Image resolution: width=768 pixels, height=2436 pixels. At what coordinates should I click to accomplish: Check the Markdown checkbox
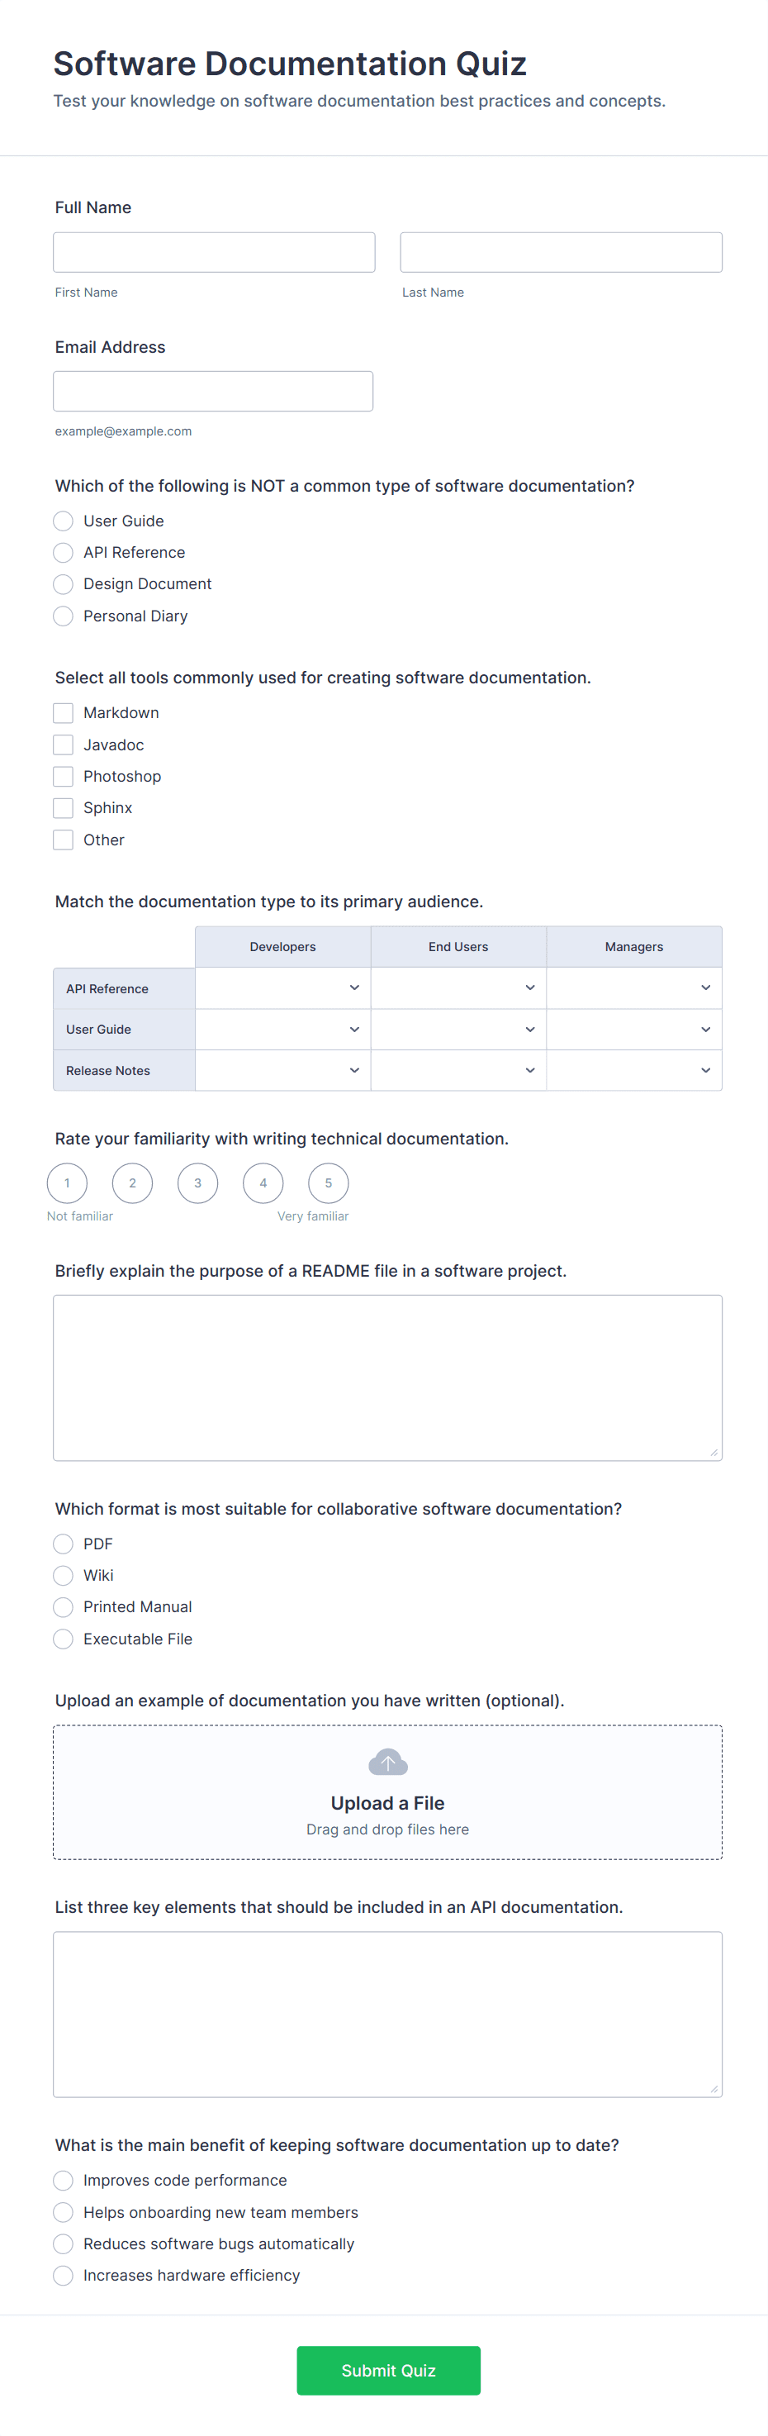(64, 713)
